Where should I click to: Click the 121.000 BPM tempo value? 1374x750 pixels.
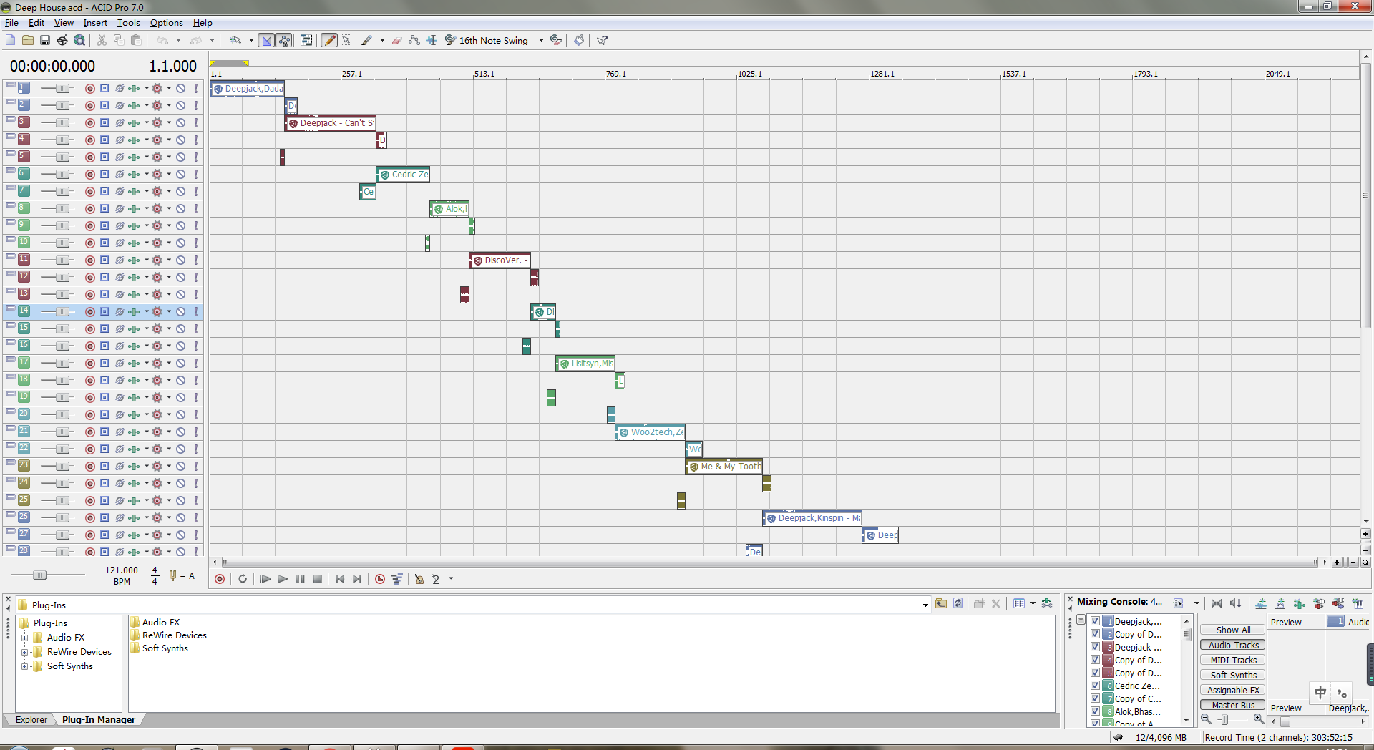[x=122, y=570]
